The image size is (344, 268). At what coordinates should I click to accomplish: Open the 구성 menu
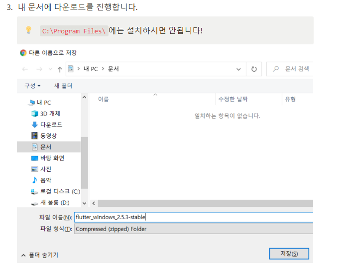coord(32,86)
